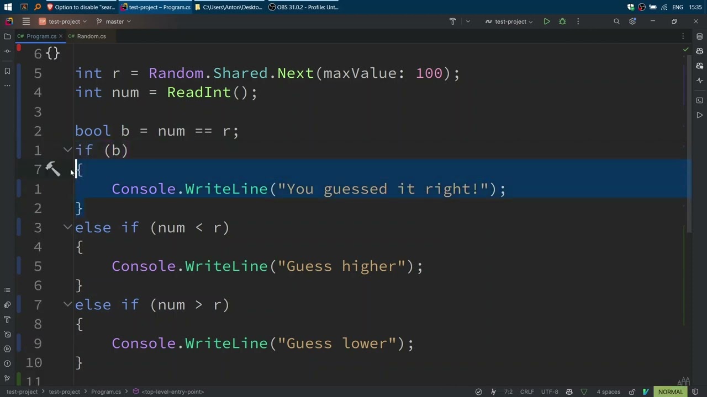Open Search Everywhere magnifier
707x397 pixels.
click(x=616, y=22)
